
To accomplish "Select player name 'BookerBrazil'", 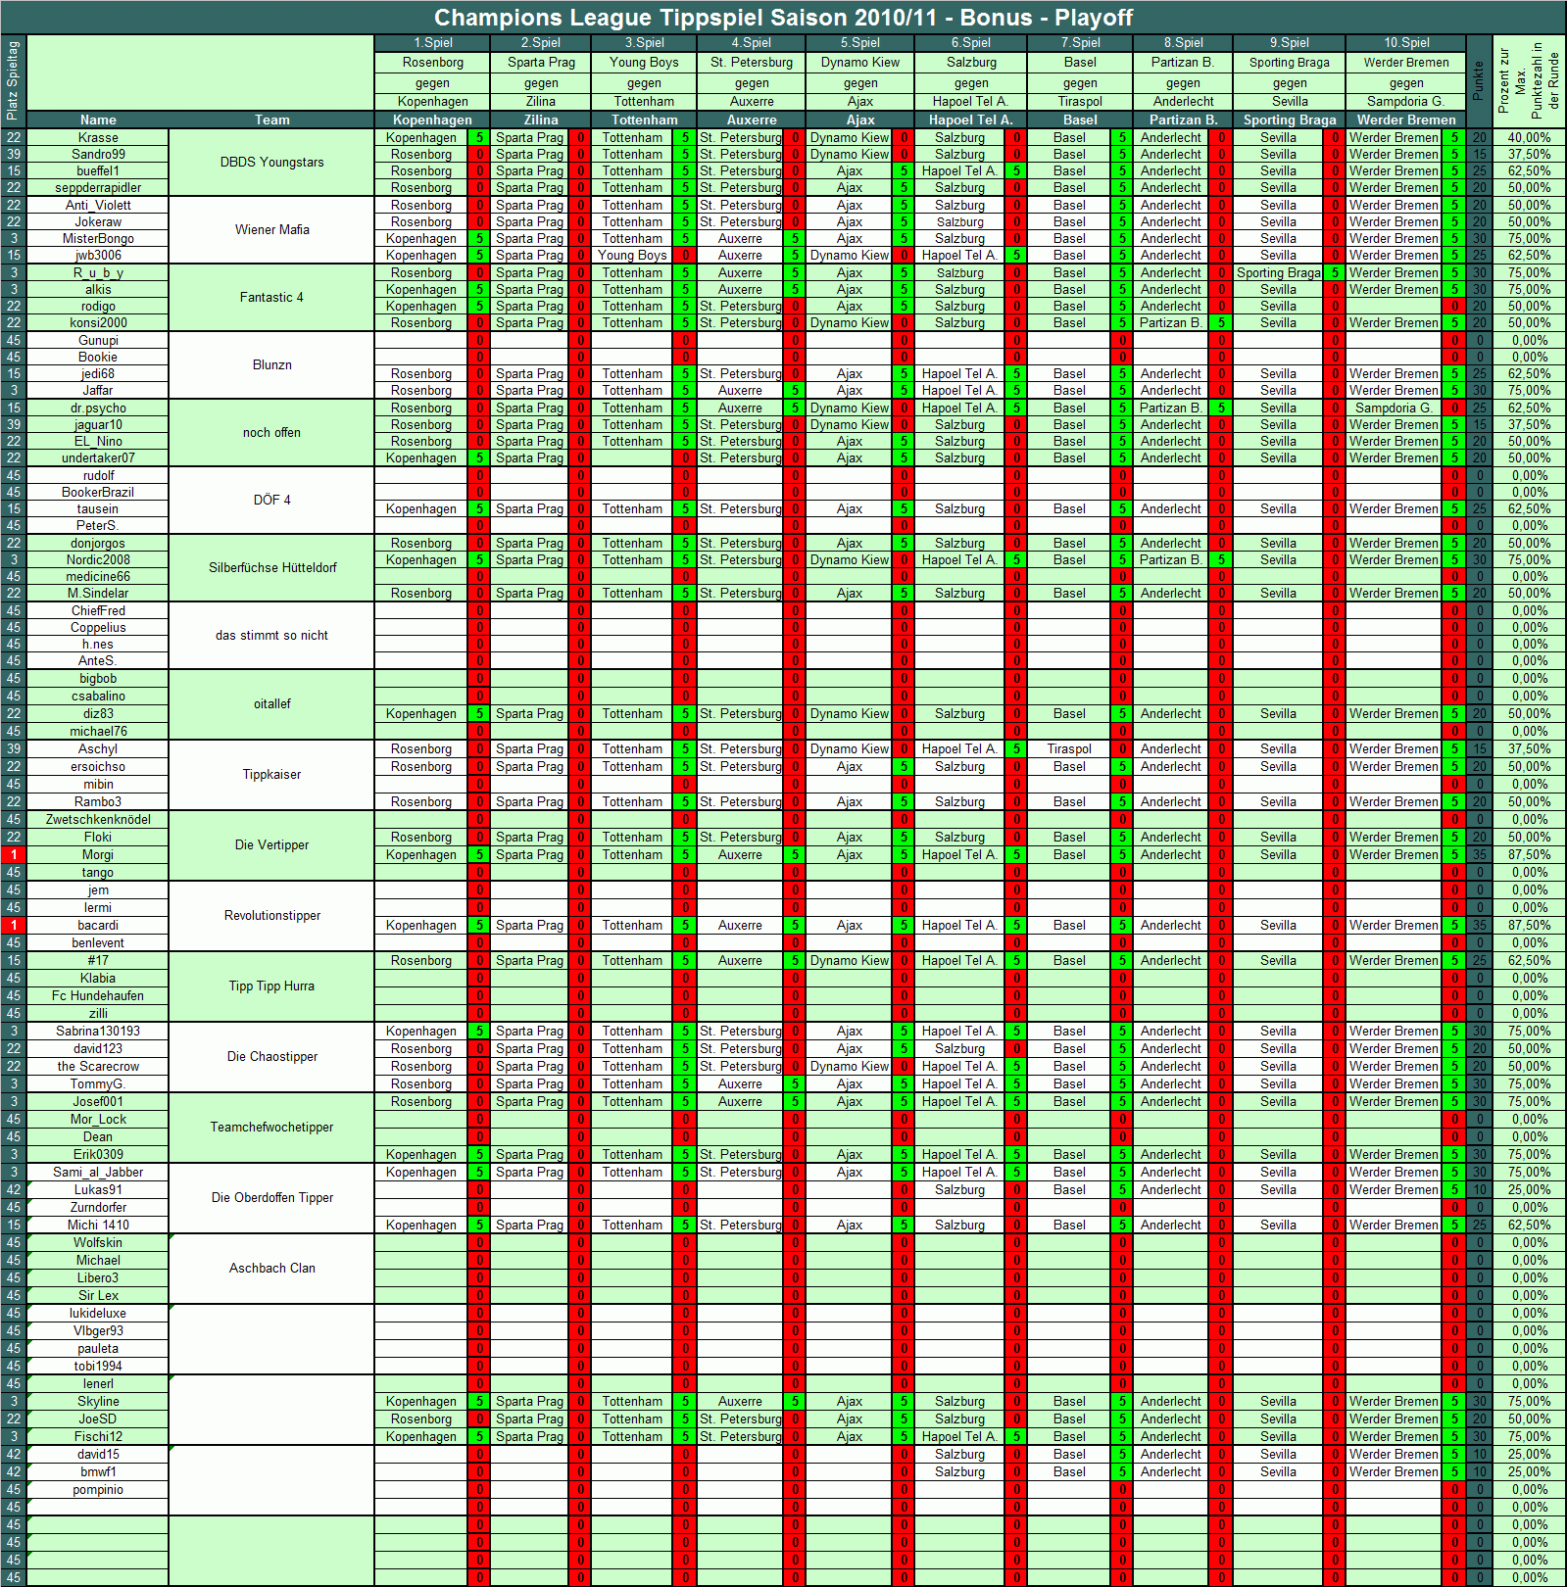I will pos(98,493).
